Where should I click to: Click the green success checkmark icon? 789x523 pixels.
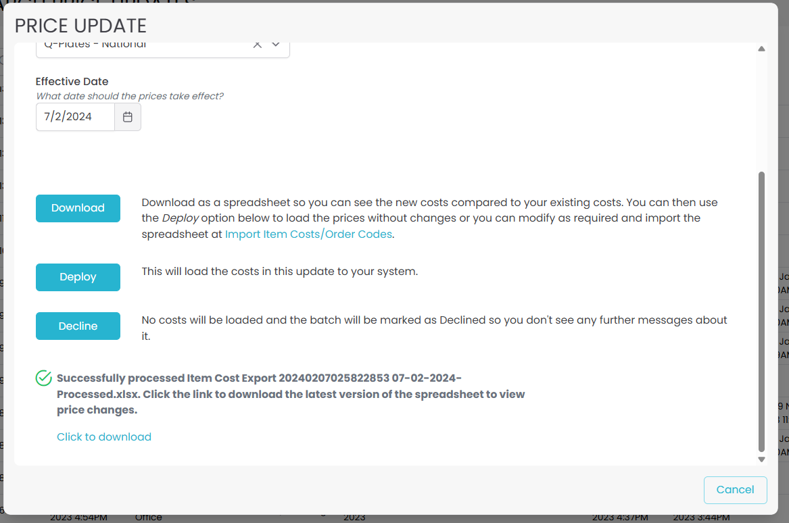(44, 378)
